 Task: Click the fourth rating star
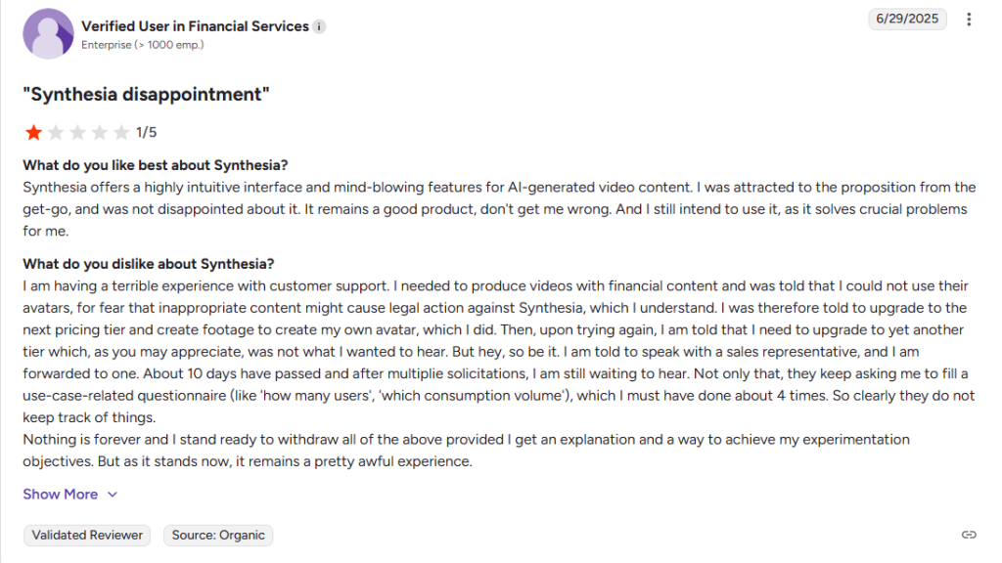point(100,132)
